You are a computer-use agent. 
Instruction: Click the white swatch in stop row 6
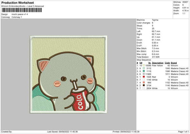click(x=144, y=80)
